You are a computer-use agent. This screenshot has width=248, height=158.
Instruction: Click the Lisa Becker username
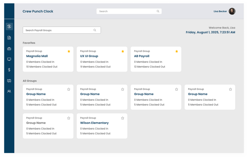pos(220,11)
